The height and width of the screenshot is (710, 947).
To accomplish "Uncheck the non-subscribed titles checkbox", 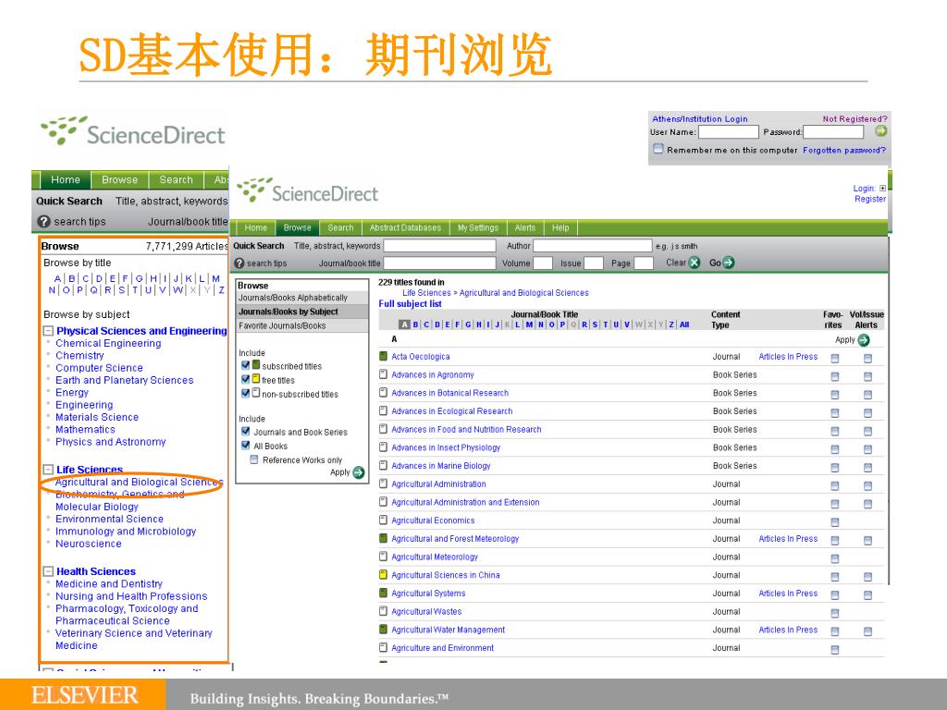I will coord(245,393).
